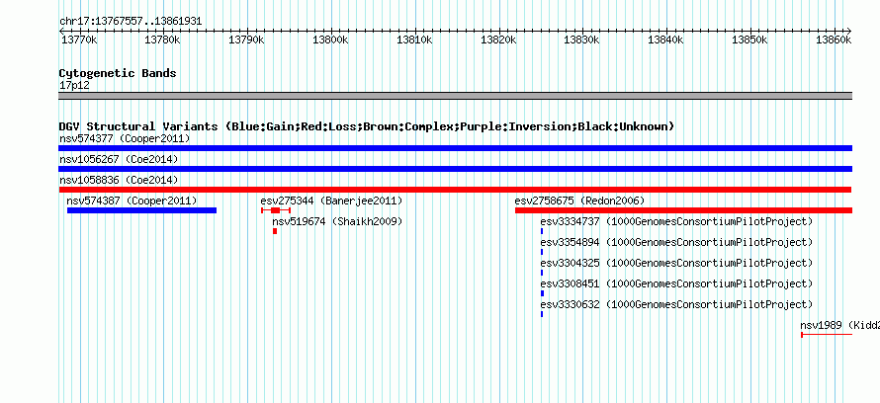Viewport: 880px width, 403px height.
Task: Select blue gain bar under nsv574387
Action: [x=141, y=210]
